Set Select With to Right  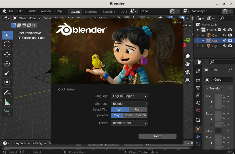(x=138, y=109)
